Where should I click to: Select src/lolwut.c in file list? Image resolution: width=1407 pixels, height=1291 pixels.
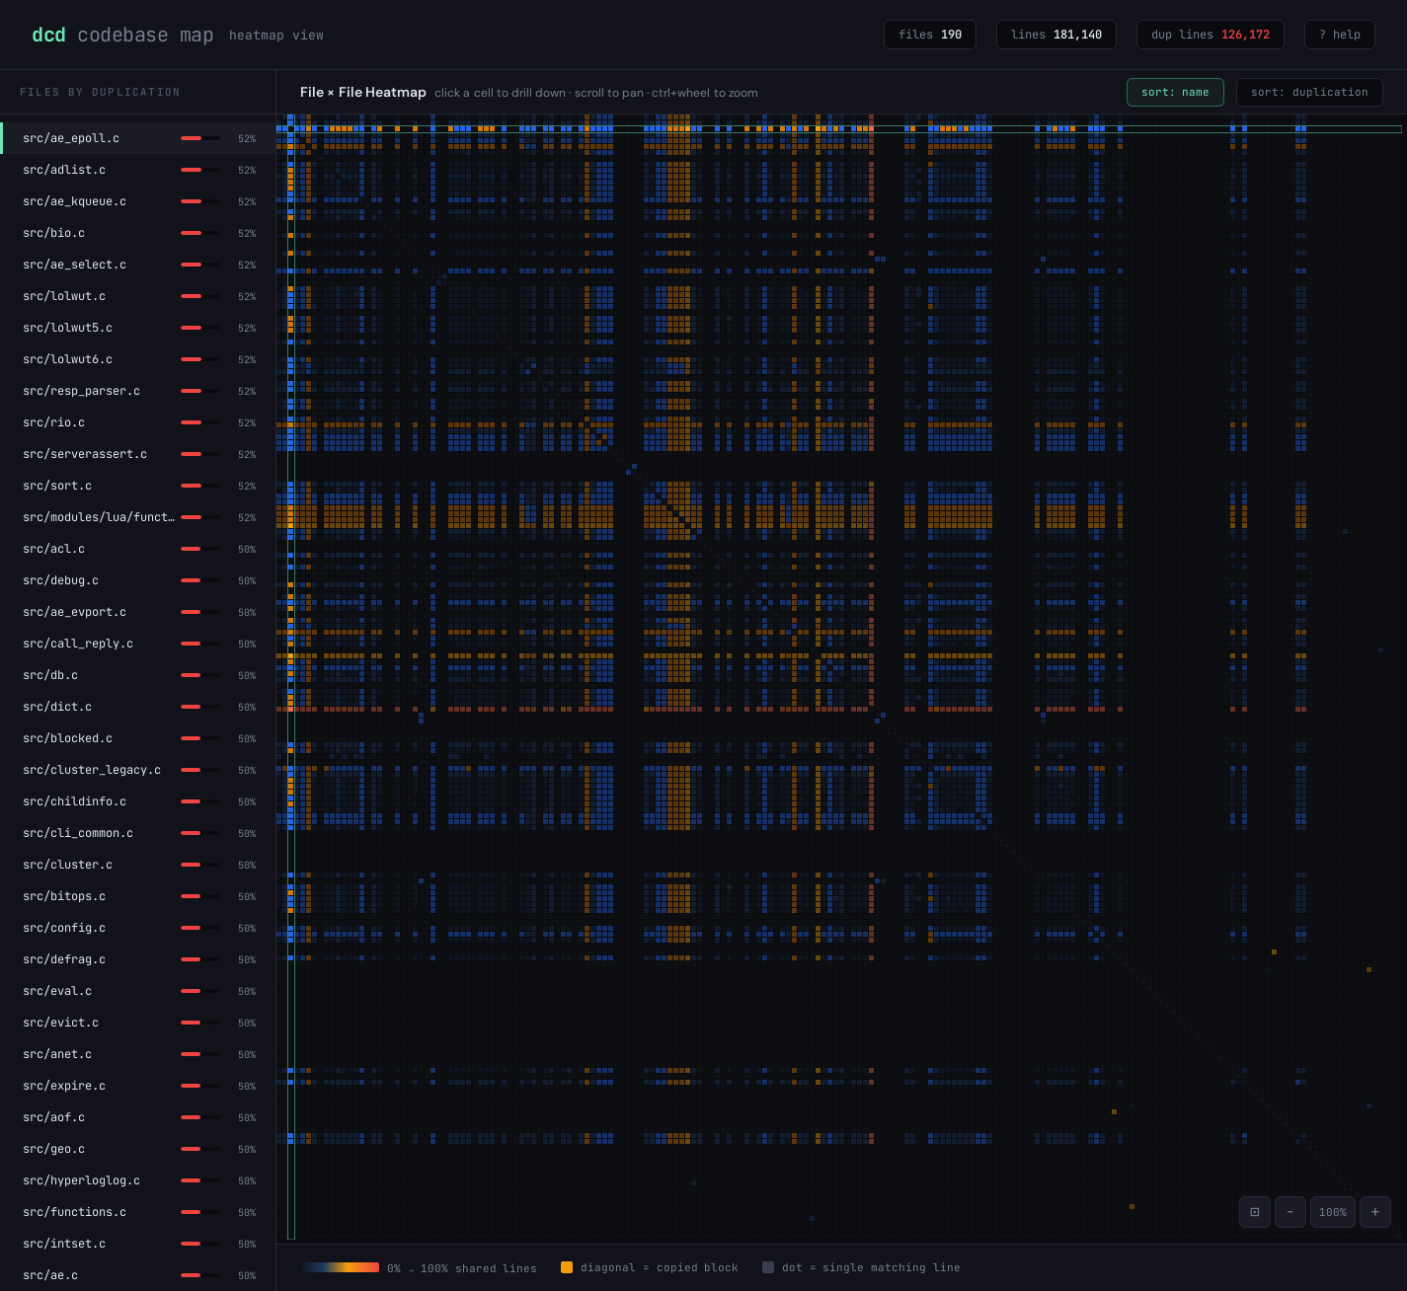pyautogui.click(x=138, y=296)
